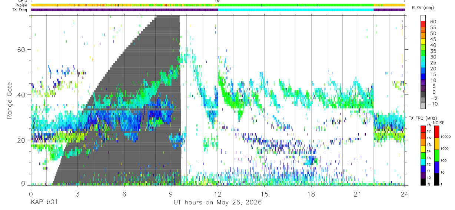This screenshot has width=455, height=210.
Task: Select the yellow ELEV swatch between 45 and 40
Action: 423,41
